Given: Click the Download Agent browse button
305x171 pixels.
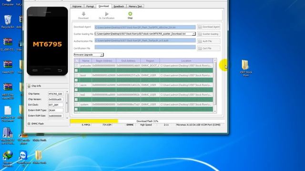Looking at the screenshot, I should [x=209, y=27].
